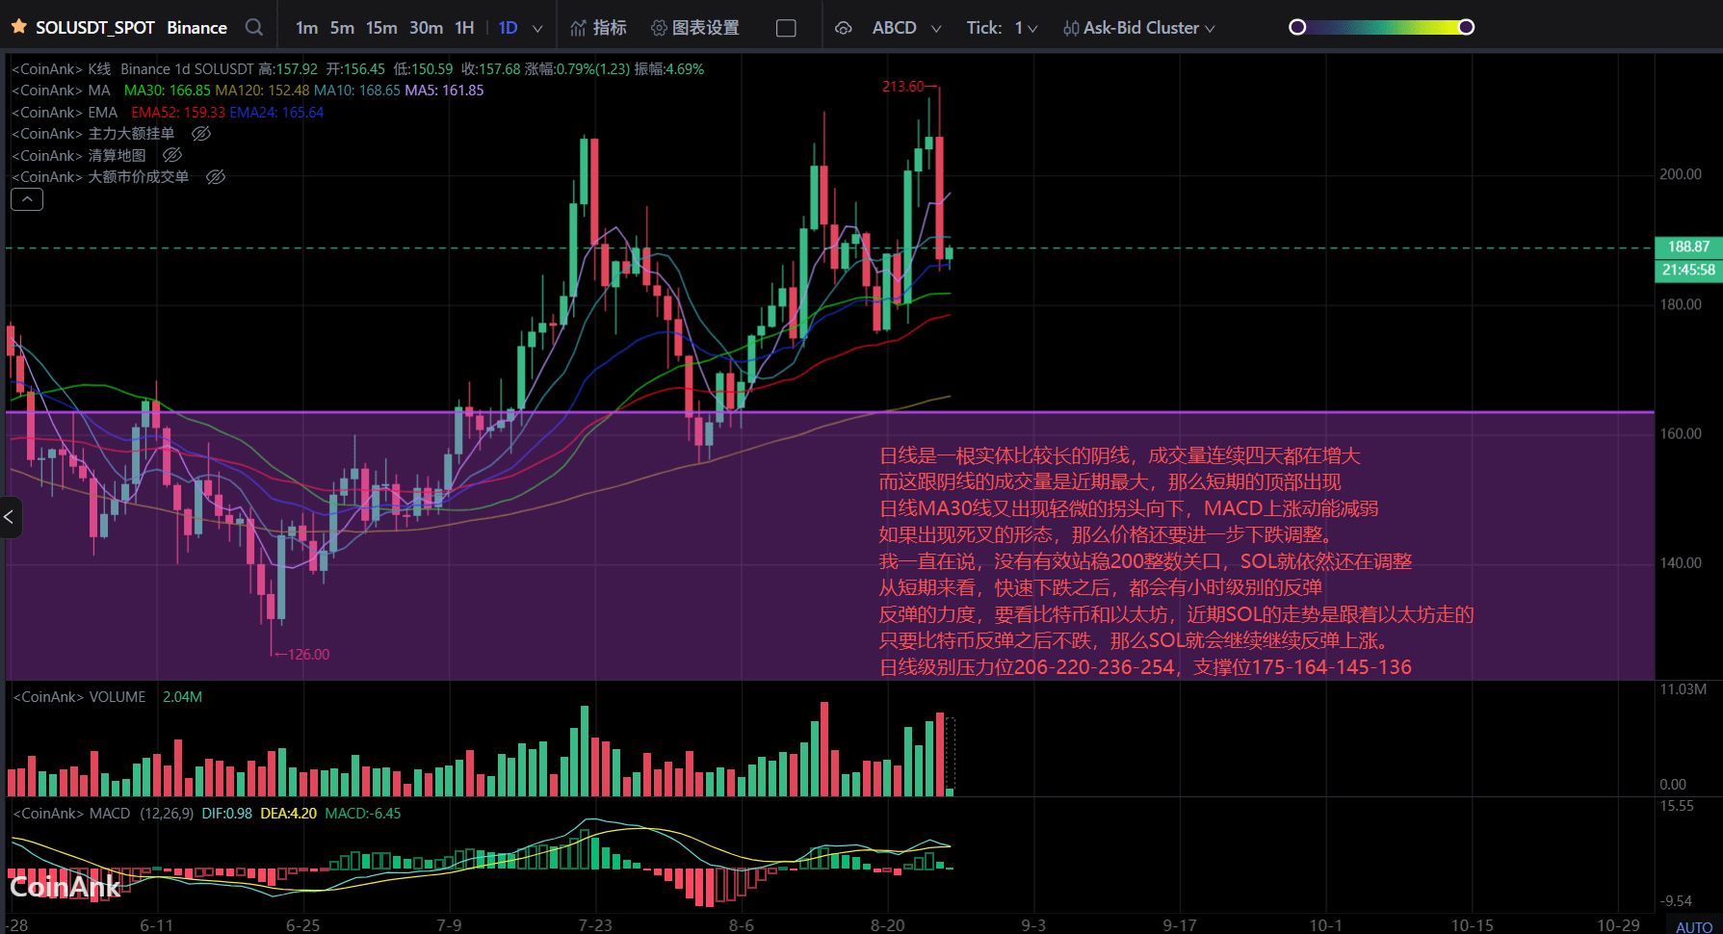1723x934 pixels.
Task: Click the CoinAnk K线 legend label
Action: [62, 69]
